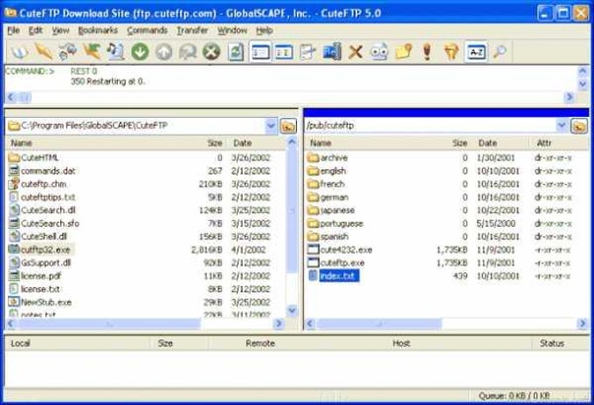This screenshot has height=405, width=594.
Task: Click the Site Manager book icon
Action: pyautogui.click(x=19, y=51)
